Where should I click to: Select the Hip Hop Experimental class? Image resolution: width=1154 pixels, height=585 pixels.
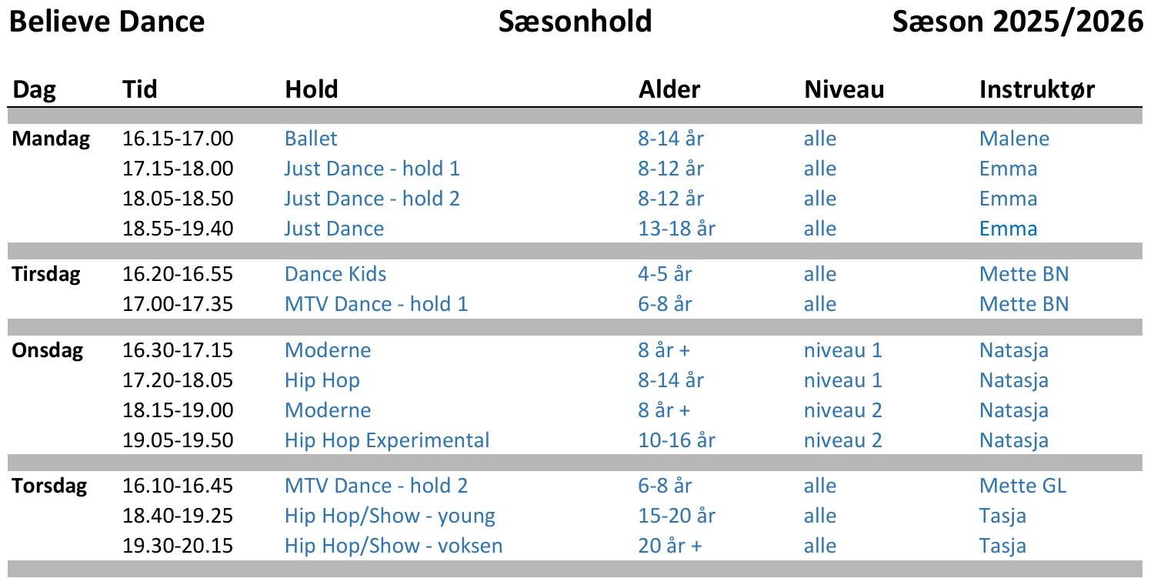pyautogui.click(x=386, y=440)
